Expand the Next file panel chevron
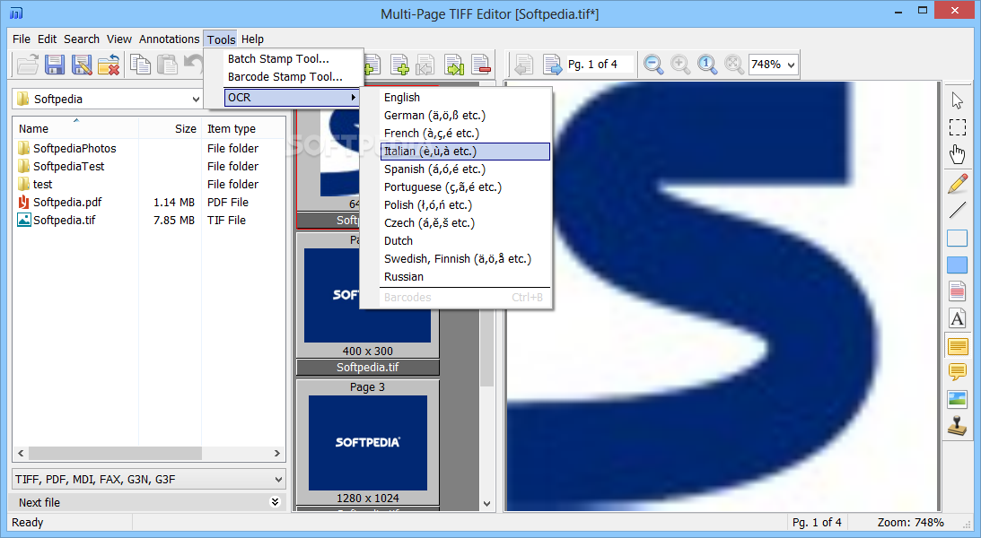 [x=275, y=502]
